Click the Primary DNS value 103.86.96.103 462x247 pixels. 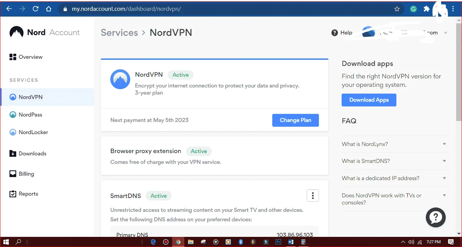click(x=295, y=235)
